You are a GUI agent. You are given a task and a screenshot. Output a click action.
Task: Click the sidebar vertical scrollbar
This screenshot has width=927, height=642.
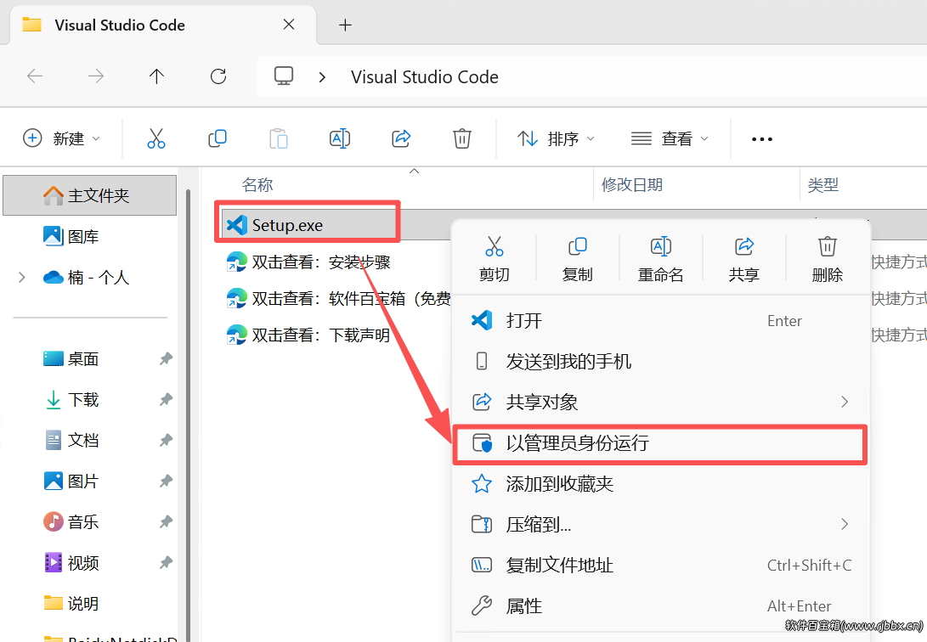188,414
